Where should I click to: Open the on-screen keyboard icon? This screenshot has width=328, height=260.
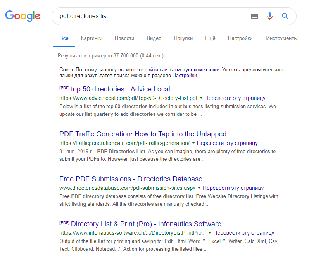[254, 16]
